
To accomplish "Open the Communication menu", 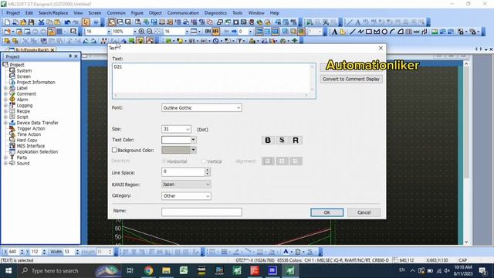I will click(x=183, y=13).
